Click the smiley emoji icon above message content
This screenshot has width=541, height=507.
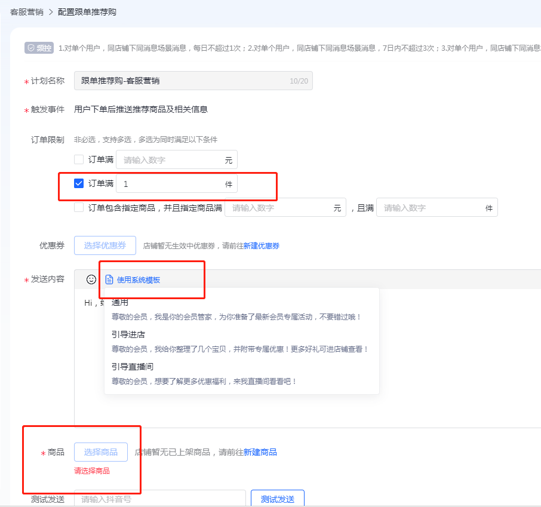[90, 278]
